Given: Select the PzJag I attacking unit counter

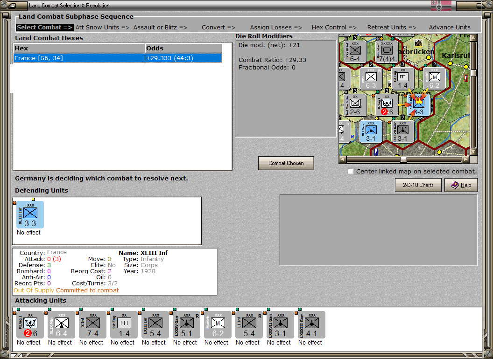Looking at the screenshot, I should (x=30, y=324).
